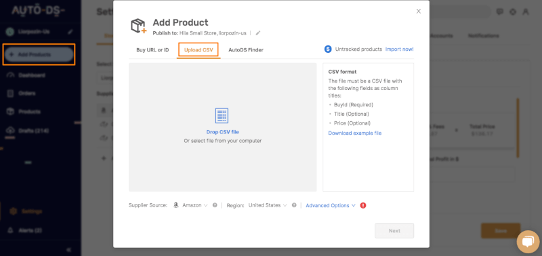Image resolution: width=542 pixels, height=256 pixels.
Task: Click the Amazon logo icon
Action: tap(176, 205)
